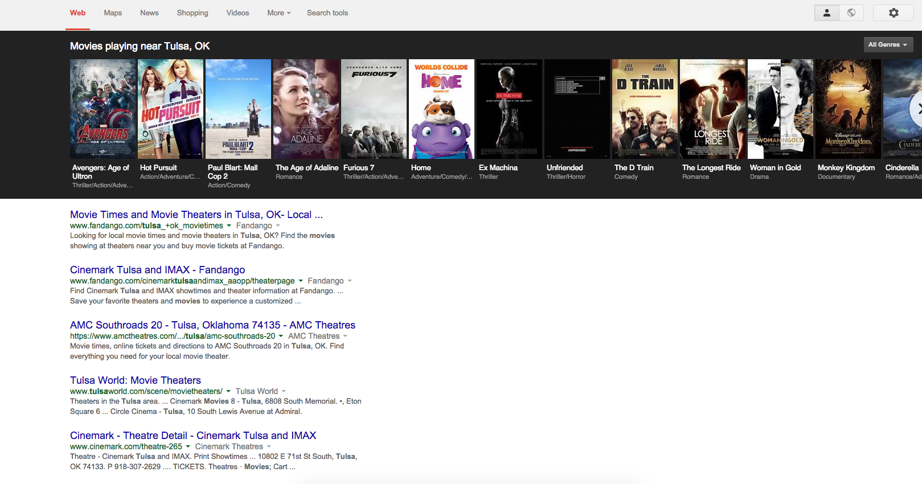The width and height of the screenshot is (922, 484).
Task: Open Avengers: Age of Ultron poster
Action: 103,109
